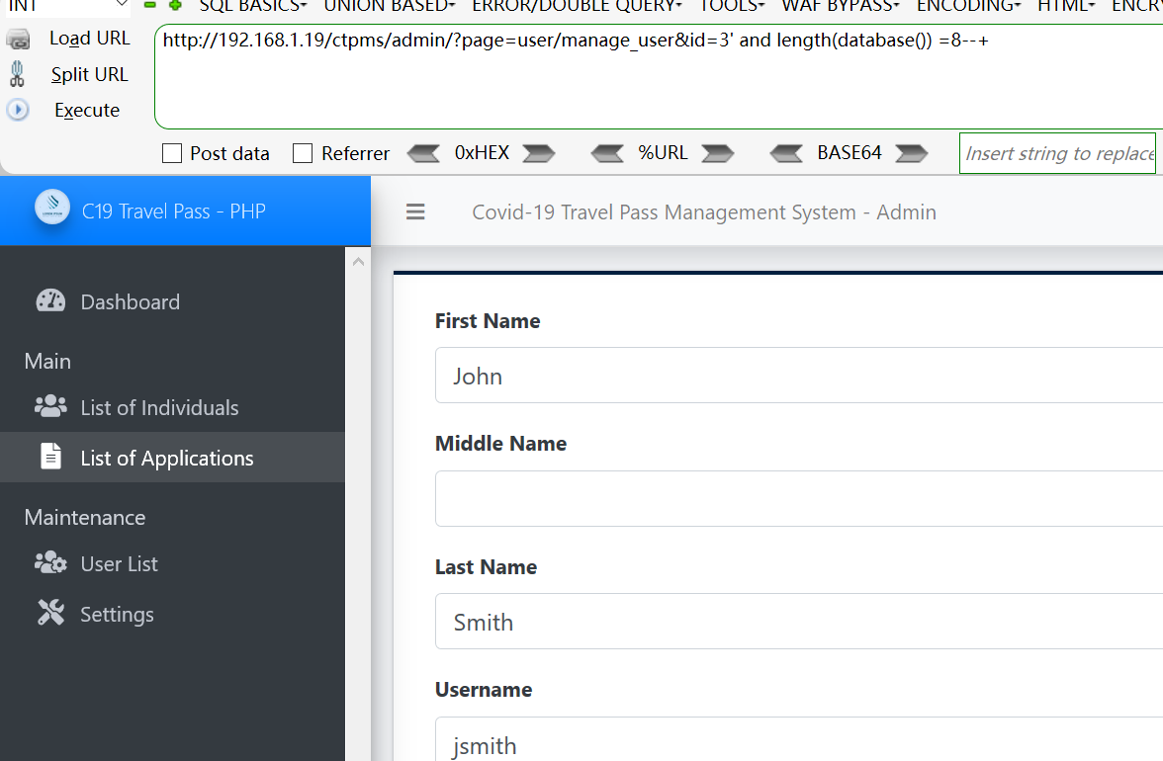Enable the Post data checkbox
The image size is (1163, 761).
coord(172,153)
